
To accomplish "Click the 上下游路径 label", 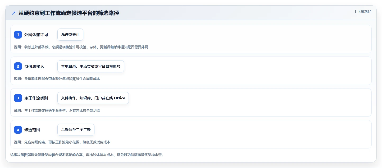I will tap(362, 12).
